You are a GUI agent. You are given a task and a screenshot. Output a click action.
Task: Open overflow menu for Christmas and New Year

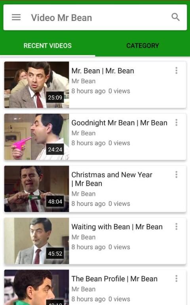[x=177, y=174]
